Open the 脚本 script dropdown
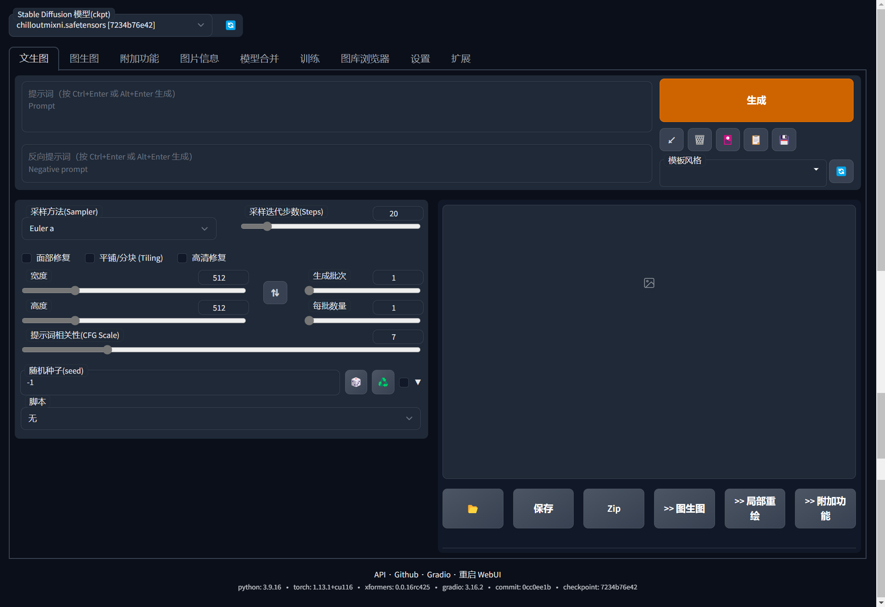Screen dimensions: 885x607 point(220,419)
